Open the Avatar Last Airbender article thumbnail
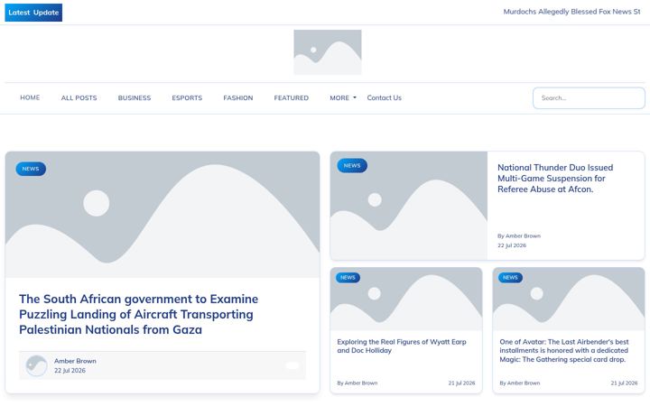The height and width of the screenshot is (406, 650). point(569,300)
